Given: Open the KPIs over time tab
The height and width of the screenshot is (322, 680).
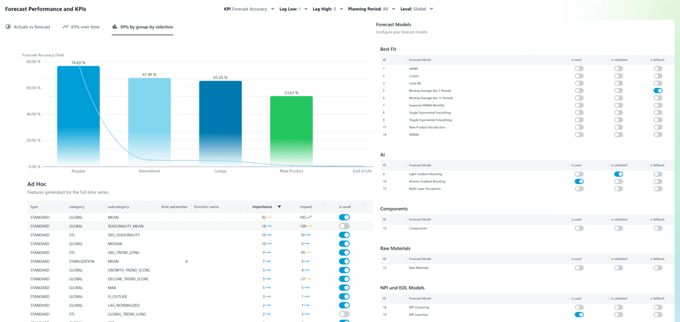Looking at the screenshot, I should [85, 27].
